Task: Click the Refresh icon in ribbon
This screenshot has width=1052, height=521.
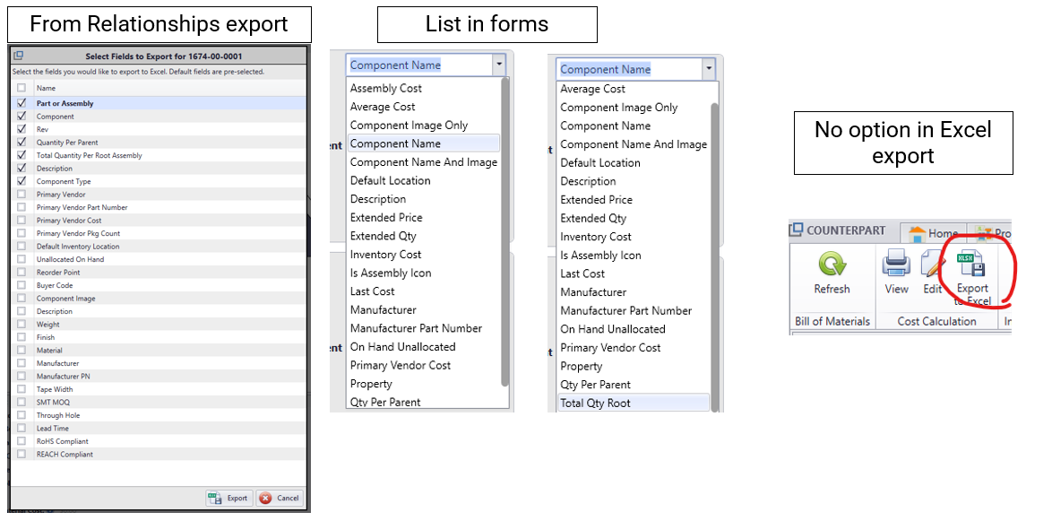Action: pyautogui.click(x=831, y=265)
